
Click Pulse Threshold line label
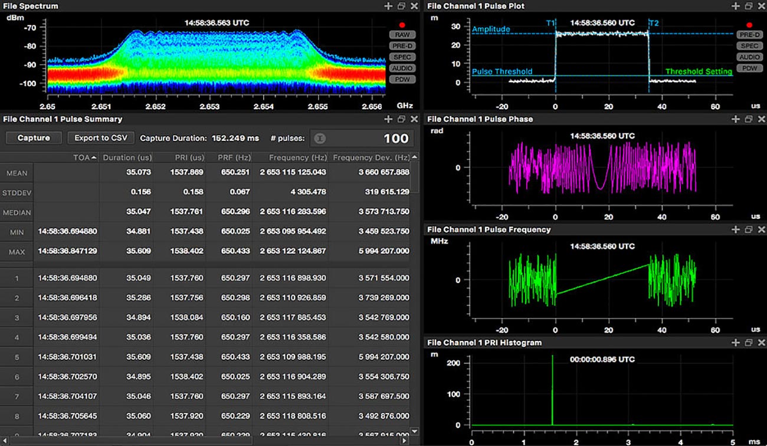[x=502, y=71]
